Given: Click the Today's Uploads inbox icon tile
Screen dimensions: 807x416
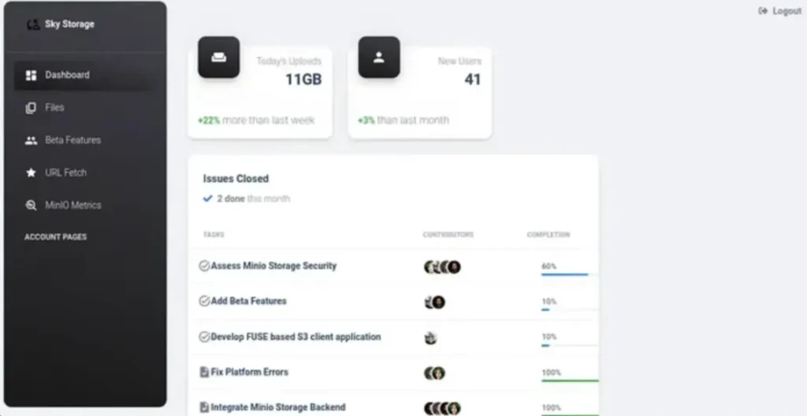Looking at the screenshot, I should coord(218,58).
